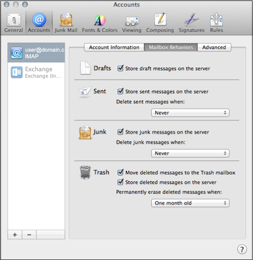Disable Move deleted messages to Trash mailbox
Image resolution: width=253 pixels, height=260 pixels.
tap(120, 172)
